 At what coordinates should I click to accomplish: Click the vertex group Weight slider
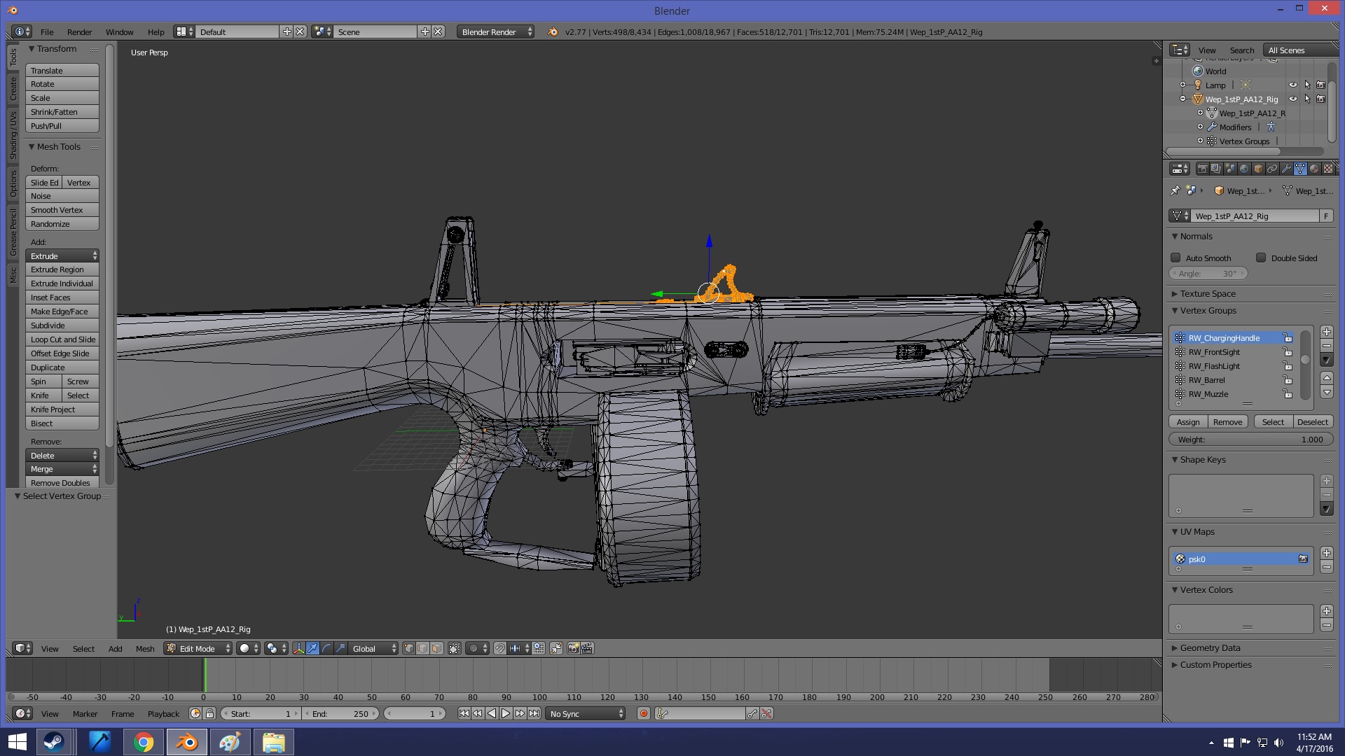pyautogui.click(x=1250, y=440)
